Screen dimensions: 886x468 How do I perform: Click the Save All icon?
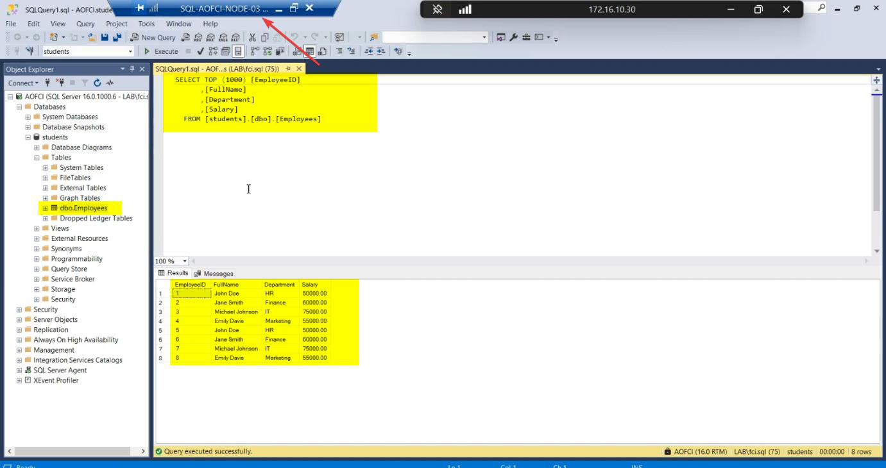[x=117, y=37]
